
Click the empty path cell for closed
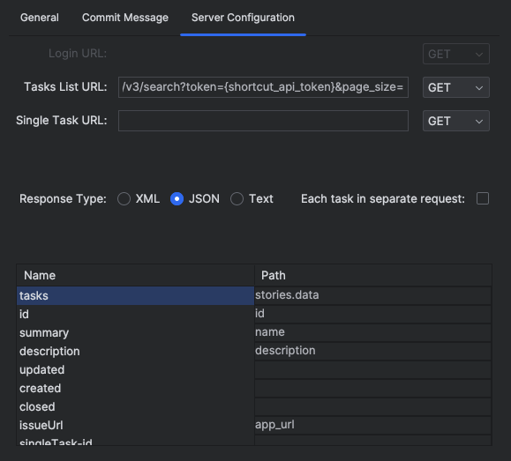click(x=372, y=407)
